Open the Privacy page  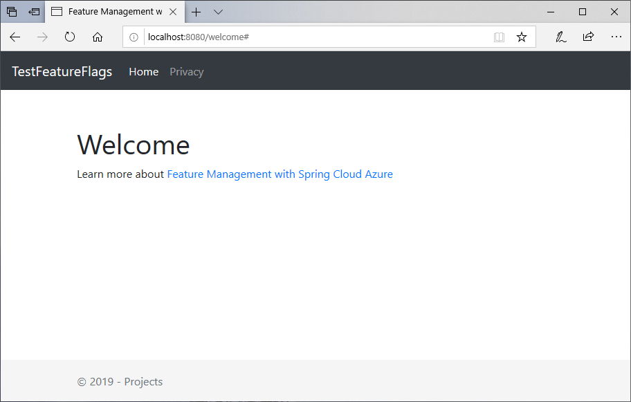click(x=186, y=71)
